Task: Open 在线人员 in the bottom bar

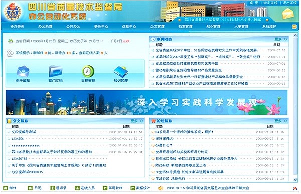Action: [85, 188]
